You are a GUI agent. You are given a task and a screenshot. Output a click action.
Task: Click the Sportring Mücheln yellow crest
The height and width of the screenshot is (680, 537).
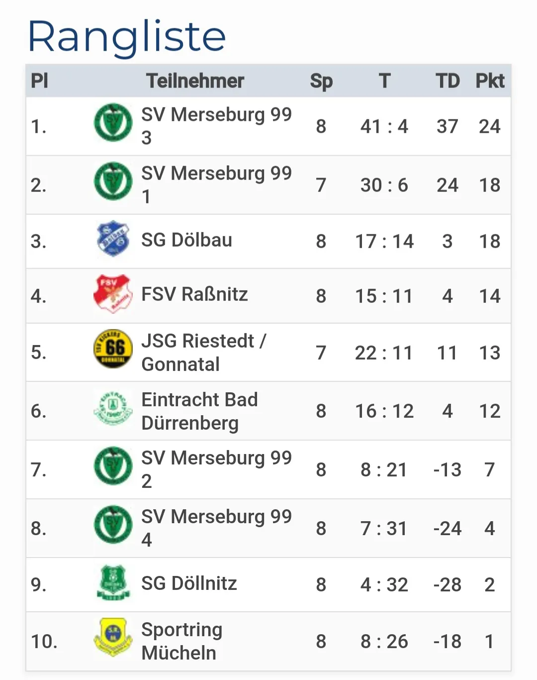point(113,637)
